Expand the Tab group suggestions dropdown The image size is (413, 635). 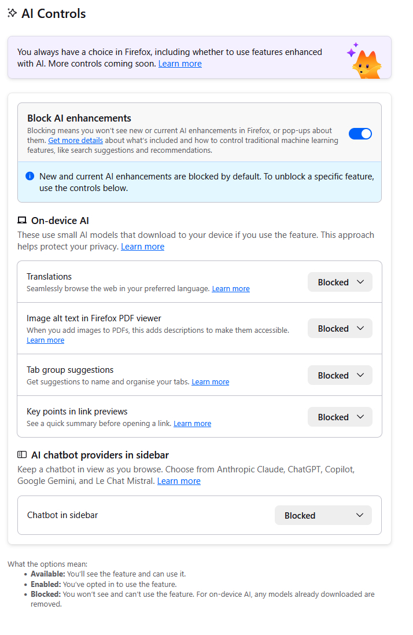340,375
